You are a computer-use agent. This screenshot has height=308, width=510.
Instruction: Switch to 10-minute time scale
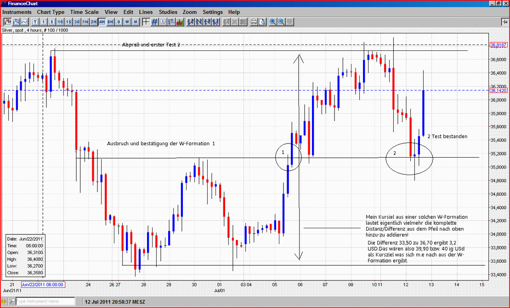pyautogui.click(x=60, y=22)
